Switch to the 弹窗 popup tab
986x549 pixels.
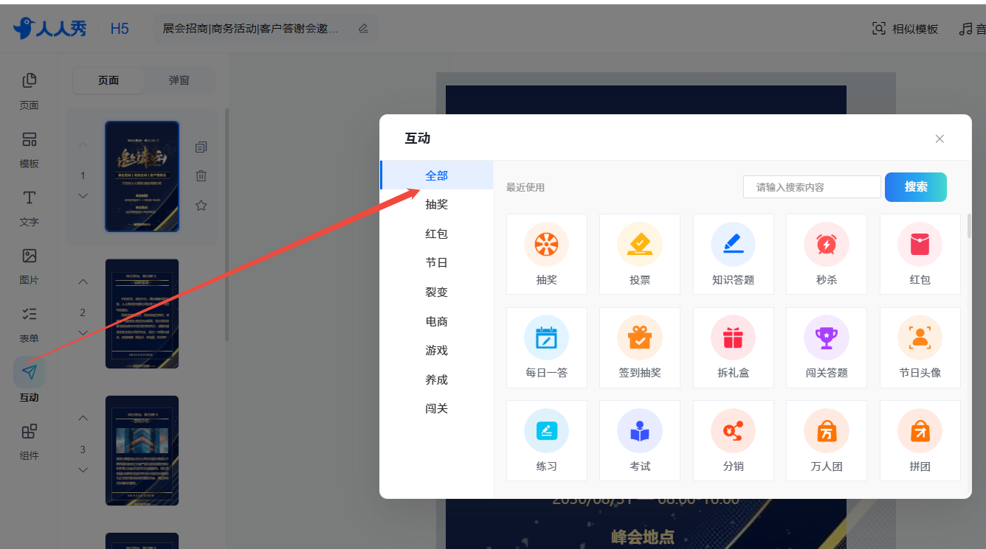pos(179,80)
